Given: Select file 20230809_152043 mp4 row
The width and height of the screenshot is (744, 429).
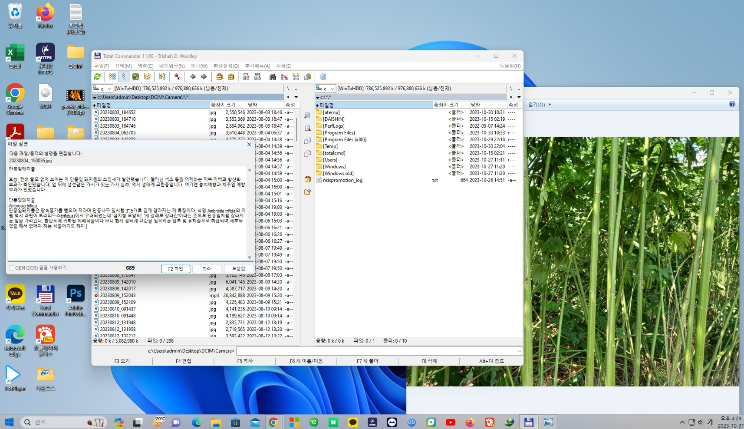Looking at the screenshot, I should [194, 296].
